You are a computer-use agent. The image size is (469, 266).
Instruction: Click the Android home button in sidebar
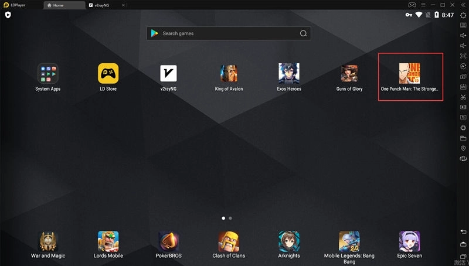(463, 244)
